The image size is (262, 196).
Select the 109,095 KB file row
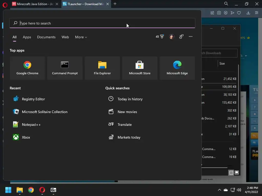click(219, 87)
